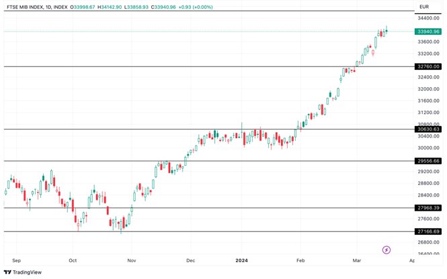Screen dimensions: 447x279
Task: Click the open value O33998.67
Action: (x=83, y=7)
